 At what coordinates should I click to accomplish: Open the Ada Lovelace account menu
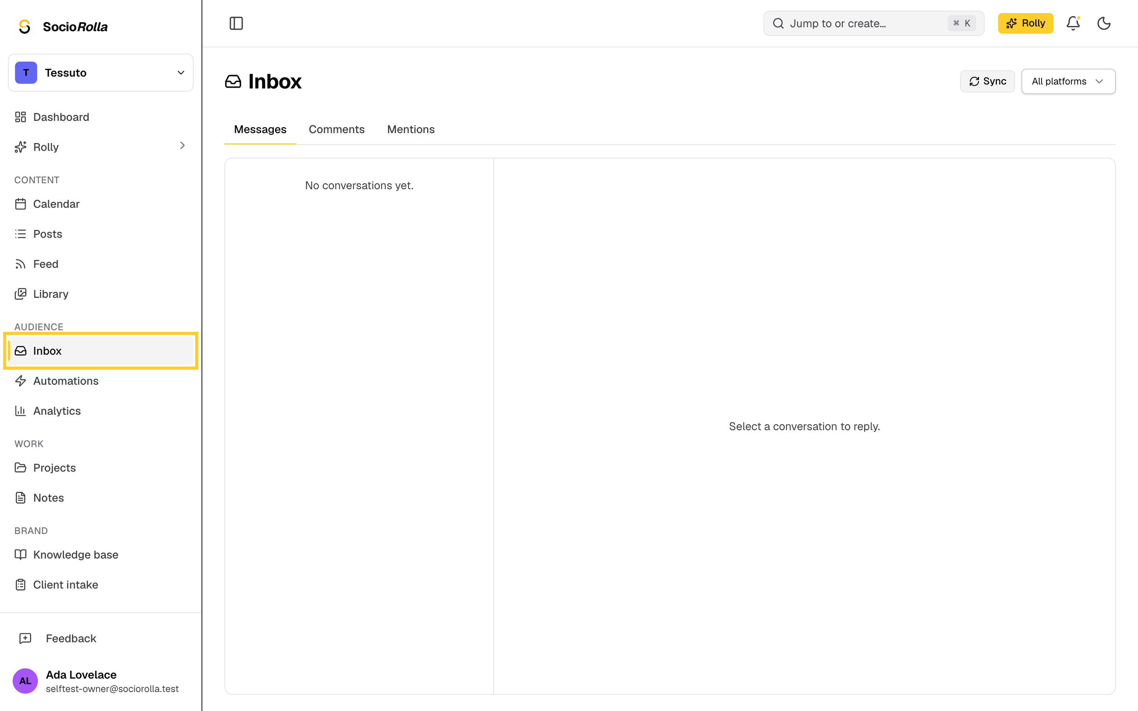pos(101,681)
